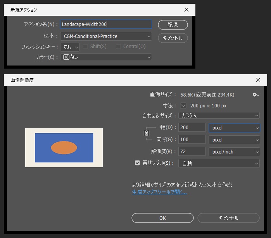Screen dimensions: 271x238
Task: Close the 新規アクション dialog
Action: tap(186, 10)
